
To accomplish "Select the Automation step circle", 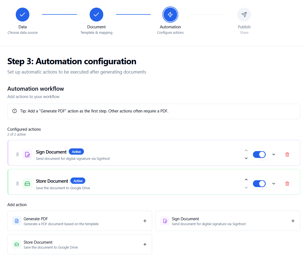I will pyautogui.click(x=170, y=14).
